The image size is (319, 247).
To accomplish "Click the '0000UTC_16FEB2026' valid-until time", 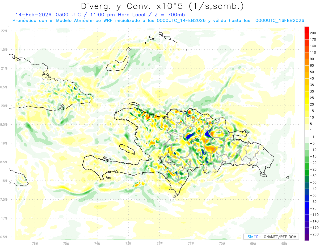I will coord(280,21).
